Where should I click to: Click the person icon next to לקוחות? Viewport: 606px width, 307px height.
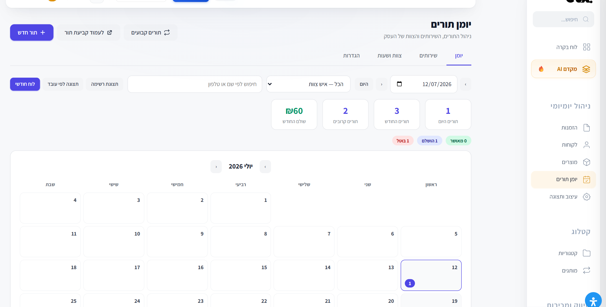[x=586, y=145]
